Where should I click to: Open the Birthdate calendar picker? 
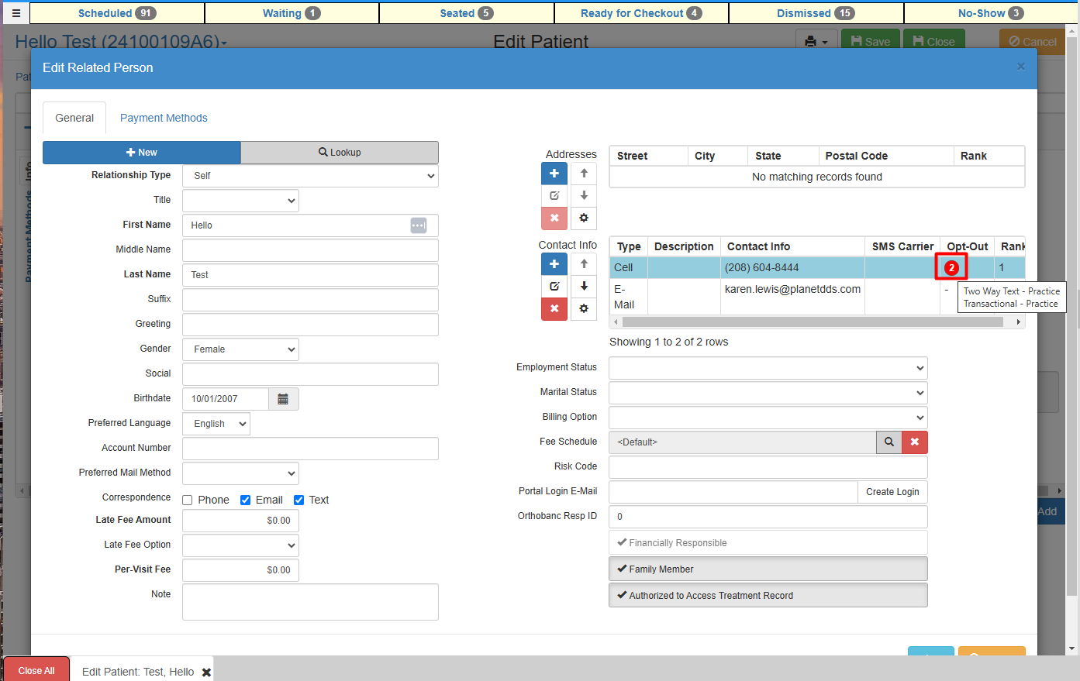pyautogui.click(x=283, y=399)
